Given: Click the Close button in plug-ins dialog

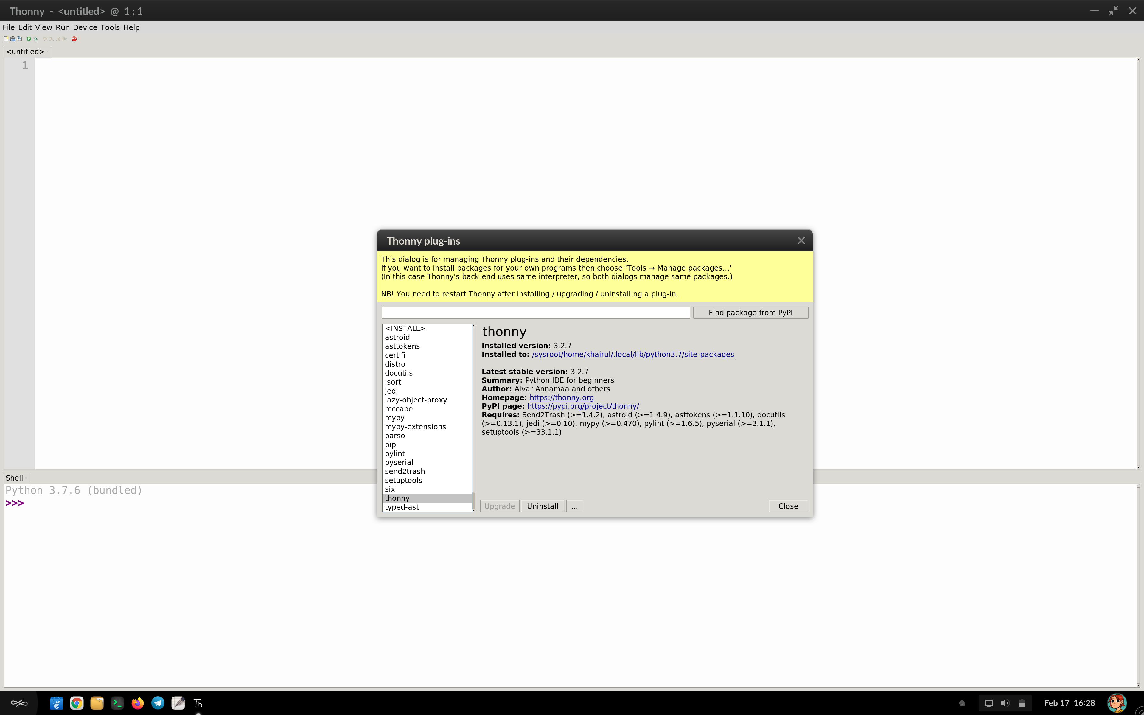Looking at the screenshot, I should coord(788,506).
